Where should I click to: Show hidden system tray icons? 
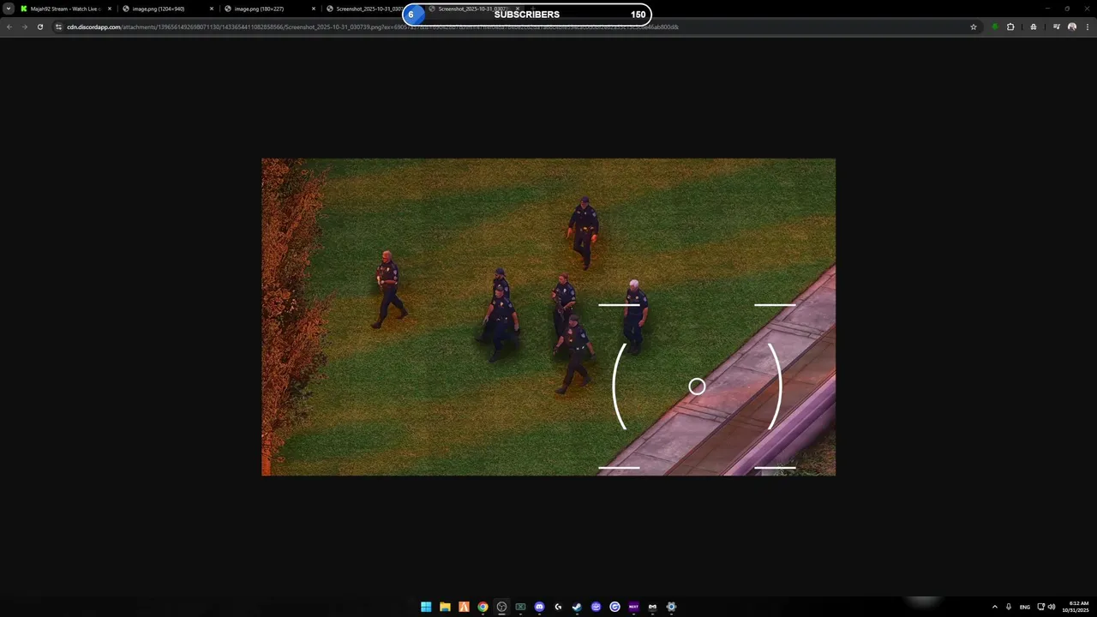click(x=994, y=607)
